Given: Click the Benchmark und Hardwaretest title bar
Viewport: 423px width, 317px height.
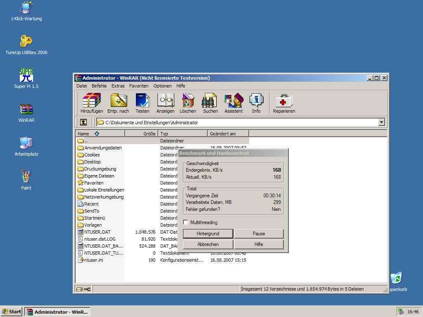Looking at the screenshot, I should coord(233,153).
